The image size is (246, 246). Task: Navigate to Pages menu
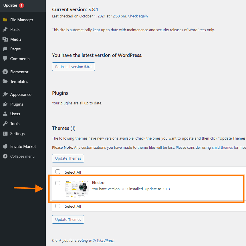click(15, 49)
